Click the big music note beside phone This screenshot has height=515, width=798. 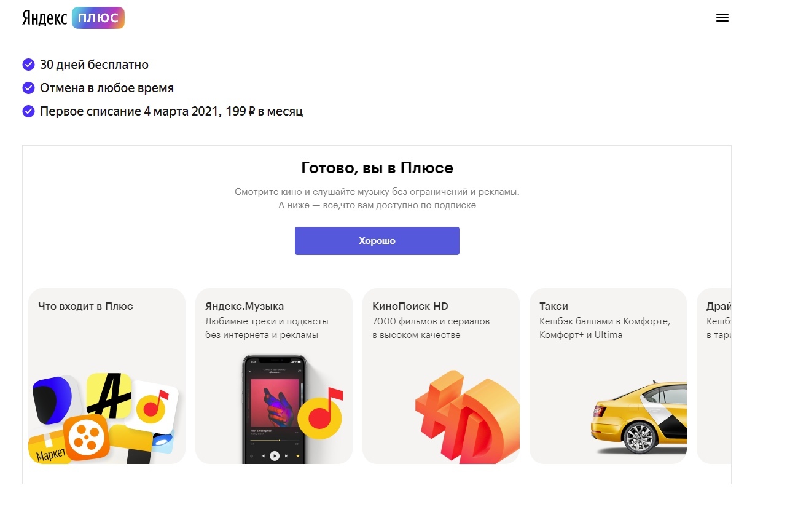(x=321, y=413)
